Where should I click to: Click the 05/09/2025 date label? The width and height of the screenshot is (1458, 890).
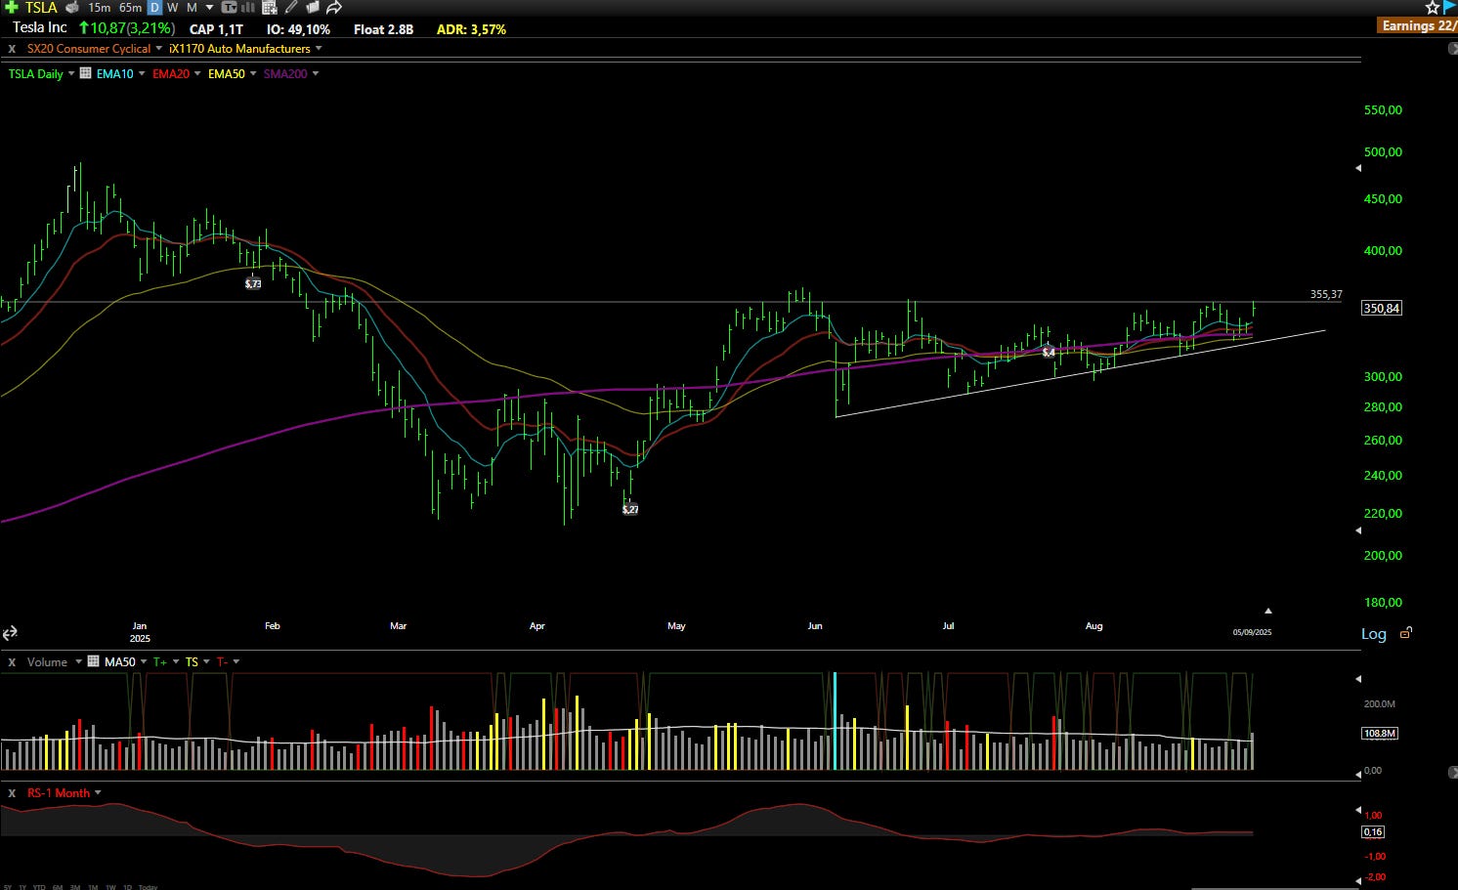tap(1252, 632)
